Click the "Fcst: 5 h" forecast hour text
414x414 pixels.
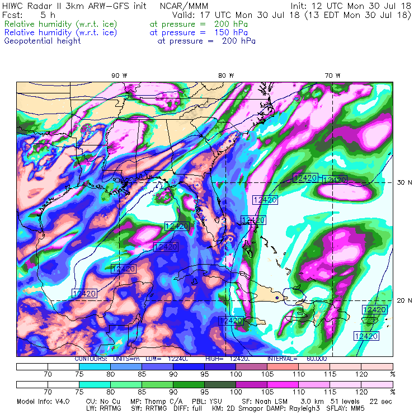29,15
